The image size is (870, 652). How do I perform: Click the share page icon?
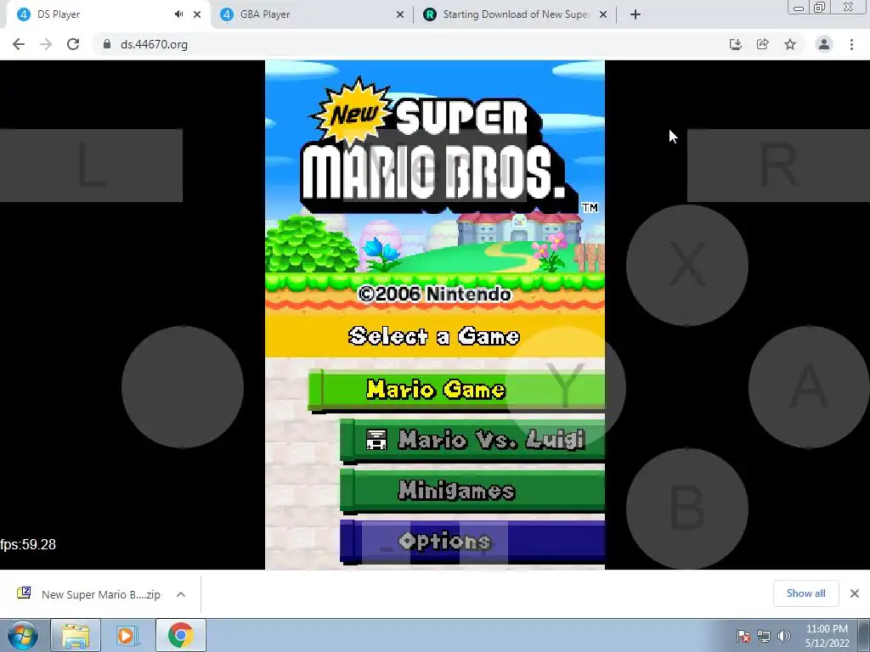click(x=763, y=44)
